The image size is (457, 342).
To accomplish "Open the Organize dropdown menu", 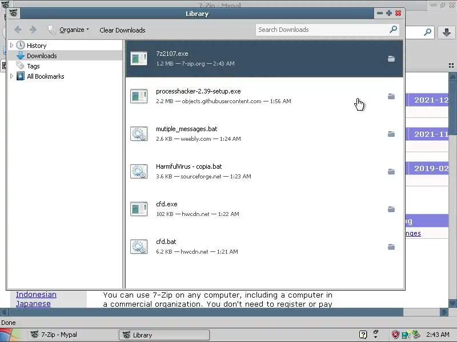I will tap(69, 30).
